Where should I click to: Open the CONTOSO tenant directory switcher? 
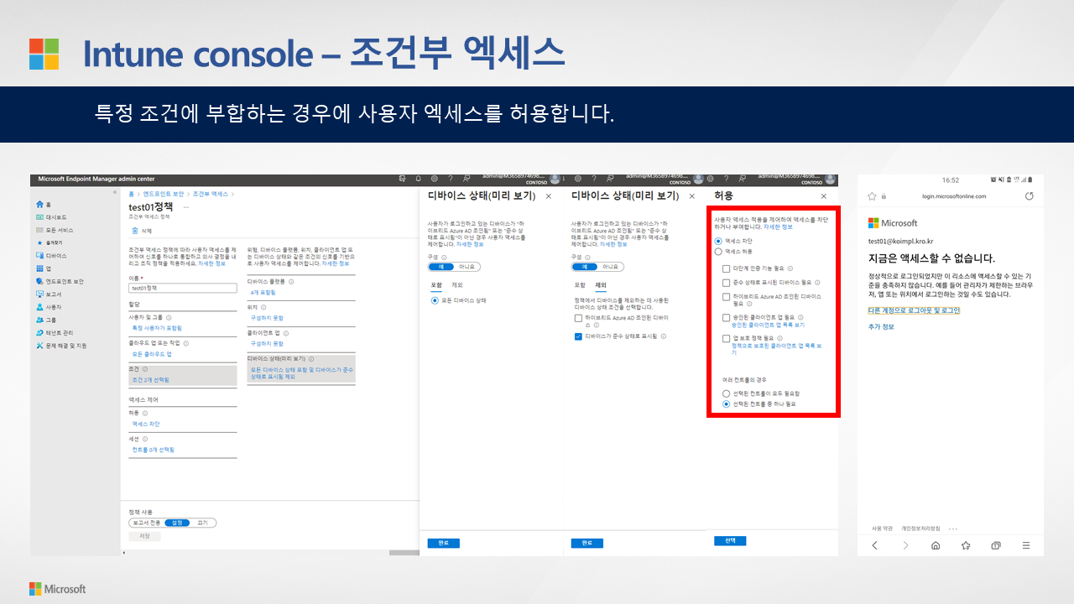click(x=537, y=183)
